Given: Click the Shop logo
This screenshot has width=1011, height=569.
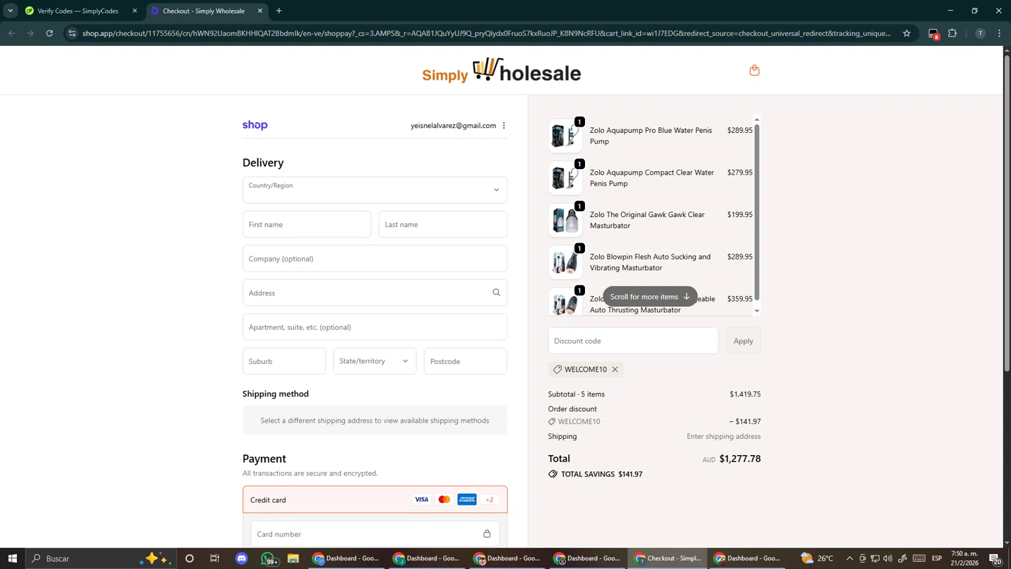Looking at the screenshot, I should point(255,125).
